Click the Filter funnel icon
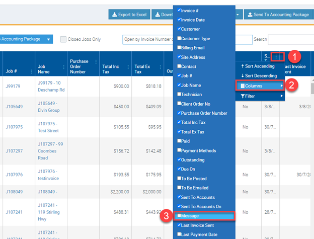This screenshot has width=314, height=239. 243,96
